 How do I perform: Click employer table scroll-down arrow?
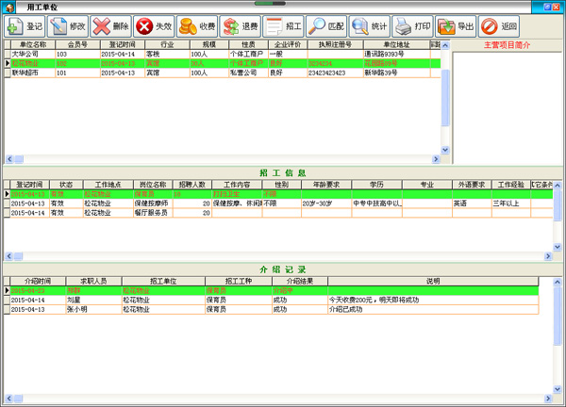point(445,150)
